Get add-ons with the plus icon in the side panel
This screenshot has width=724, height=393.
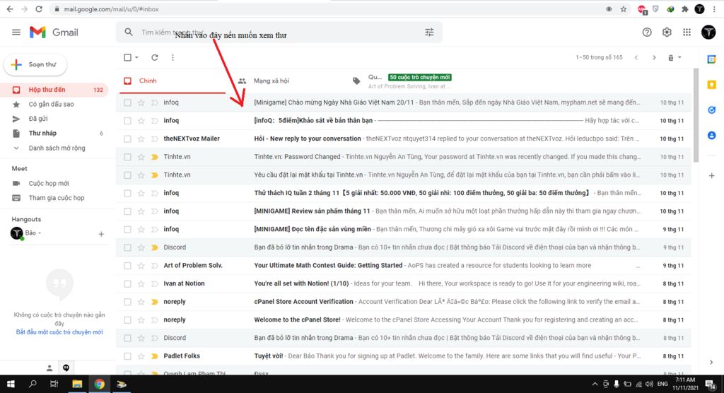point(711,175)
